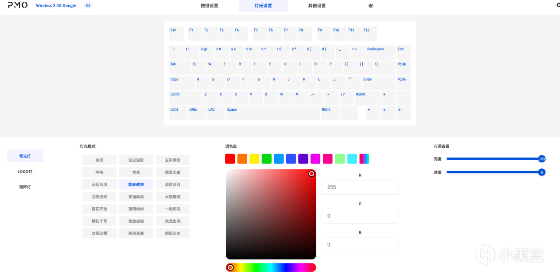This screenshot has width=560, height=273.
Task: Pick the light green color swatch
Action: (x=340, y=159)
